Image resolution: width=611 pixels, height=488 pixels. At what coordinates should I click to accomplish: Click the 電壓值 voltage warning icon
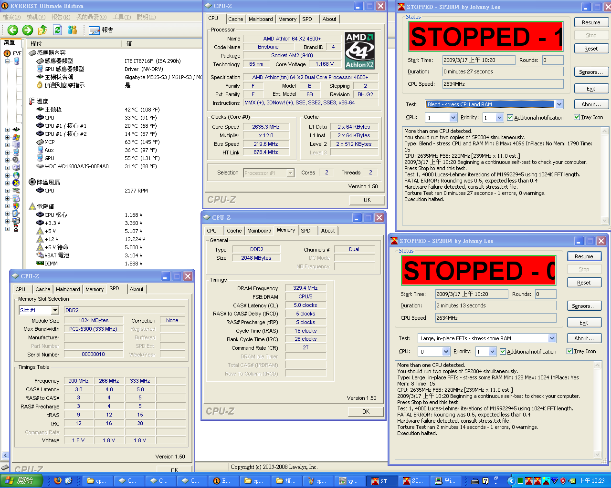coord(32,206)
